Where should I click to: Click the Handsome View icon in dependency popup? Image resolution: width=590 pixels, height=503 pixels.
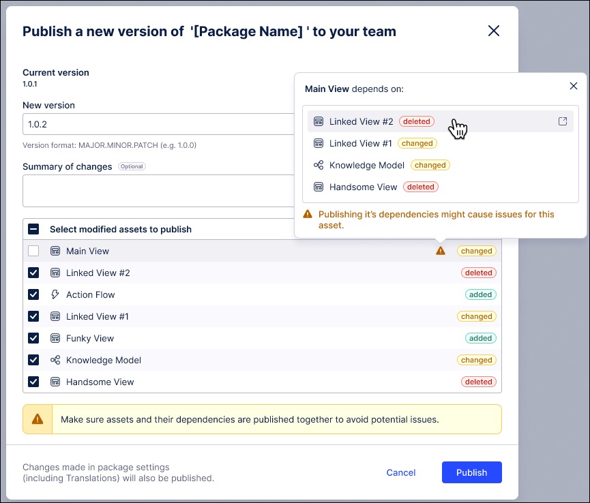[318, 187]
